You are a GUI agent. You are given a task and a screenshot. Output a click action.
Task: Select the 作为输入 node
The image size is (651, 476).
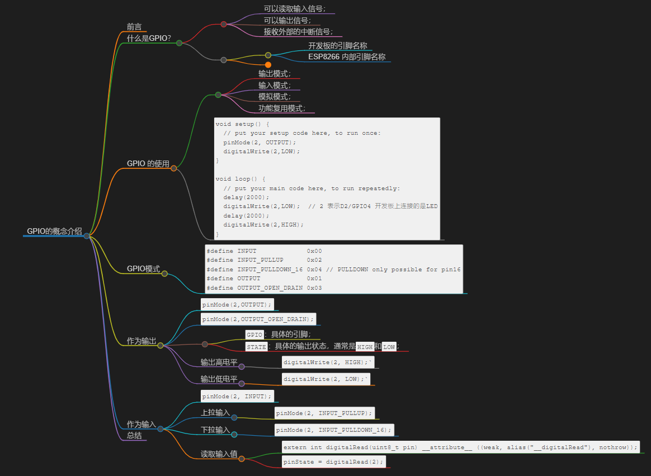141,424
